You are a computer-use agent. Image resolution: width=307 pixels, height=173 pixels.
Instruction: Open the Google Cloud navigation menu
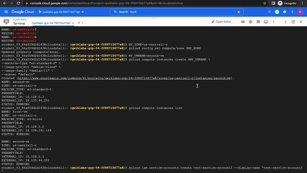point(6,12)
